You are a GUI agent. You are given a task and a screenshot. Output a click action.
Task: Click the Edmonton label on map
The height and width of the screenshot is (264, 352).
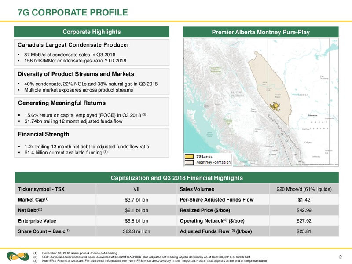[x=313, y=115]
